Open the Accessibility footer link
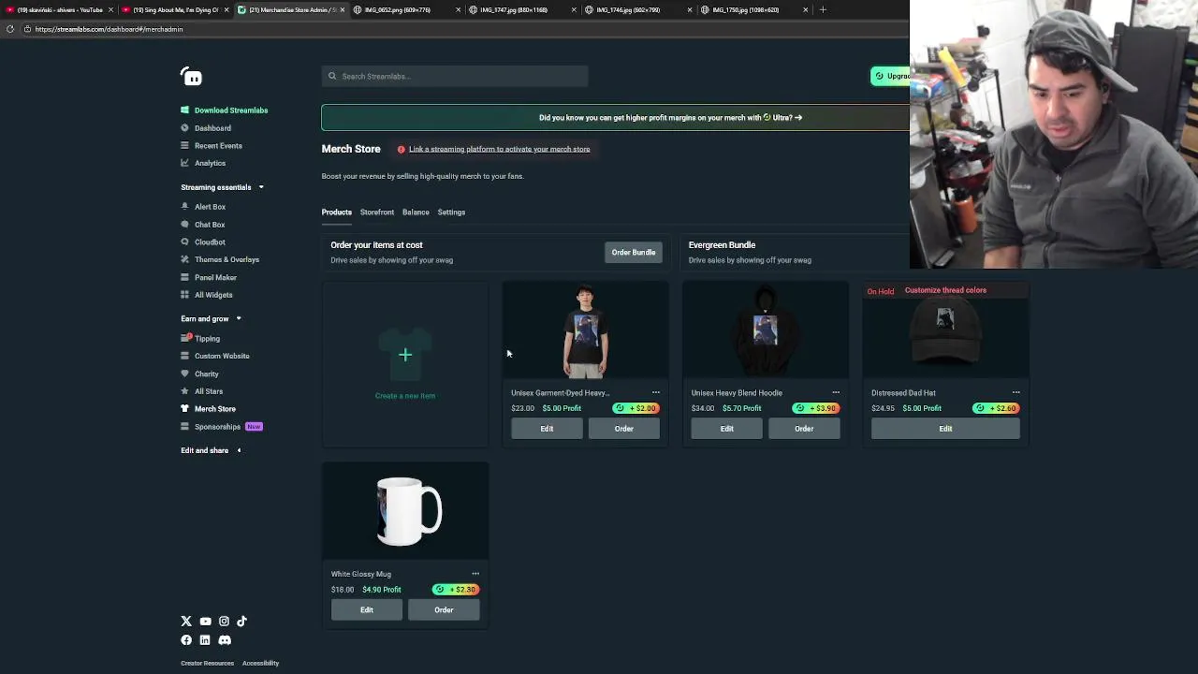 click(x=260, y=664)
